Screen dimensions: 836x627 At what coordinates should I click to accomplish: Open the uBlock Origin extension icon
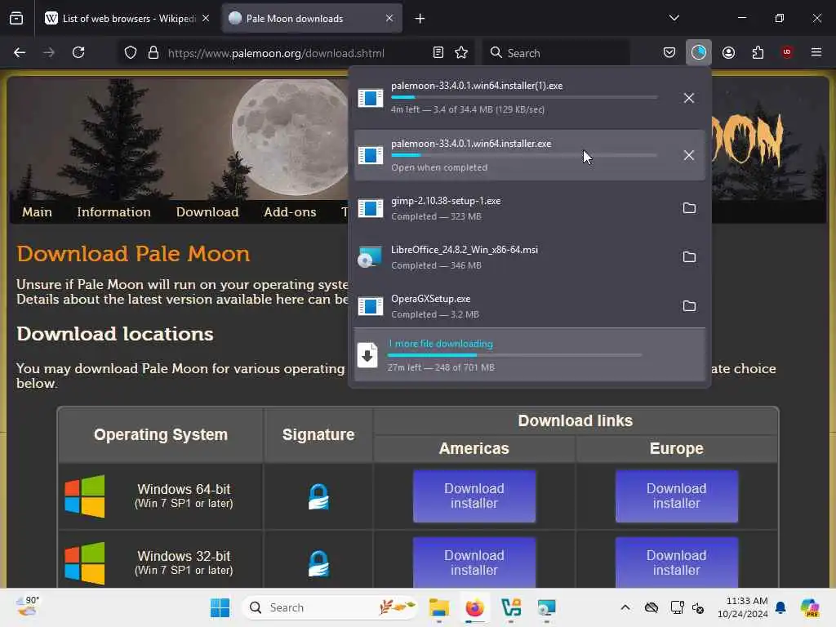787,52
